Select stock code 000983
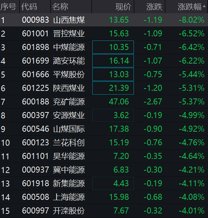Screen dimensions: 208x218 tap(36, 20)
